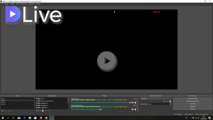Move selected scene up
The width and height of the screenshot is (213, 120).
click(x=8, y=111)
